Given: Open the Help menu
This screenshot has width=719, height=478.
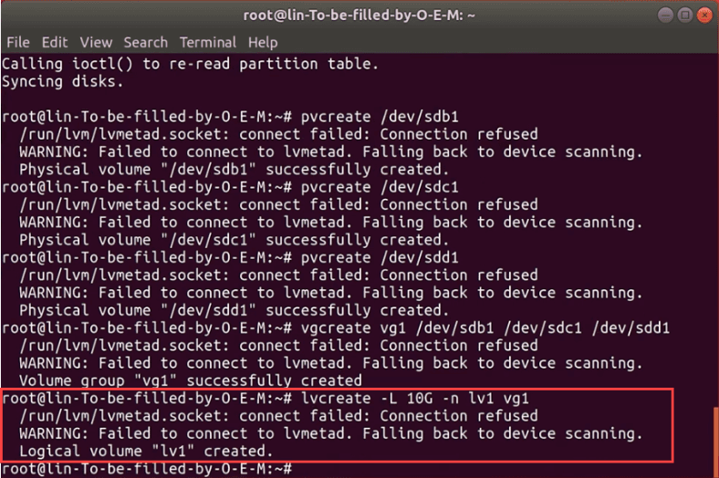Looking at the screenshot, I should pos(263,42).
